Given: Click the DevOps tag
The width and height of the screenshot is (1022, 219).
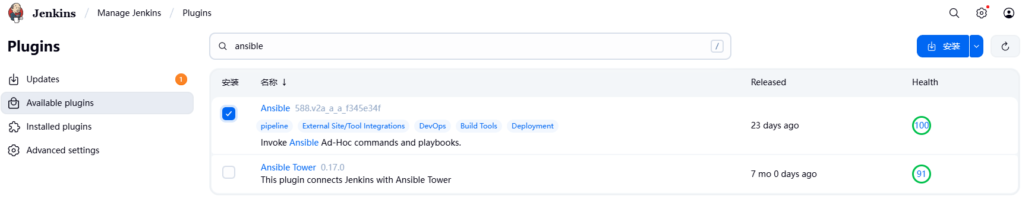Looking at the screenshot, I should click(433, 126).
